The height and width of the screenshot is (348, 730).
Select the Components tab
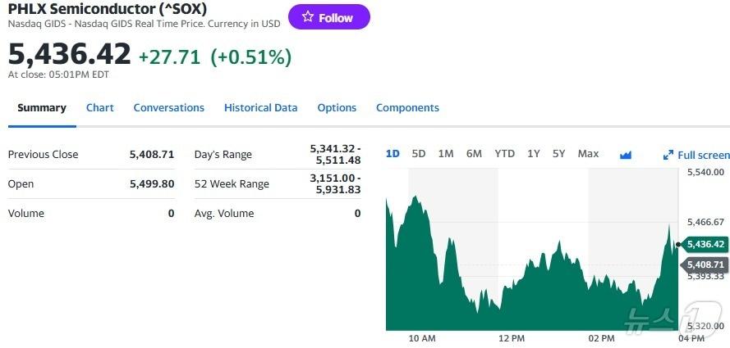coord(407,108)
